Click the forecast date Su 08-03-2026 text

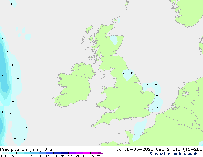(135, 149)
